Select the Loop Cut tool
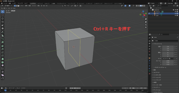The image size is (179, 93). pyautogui.click(x=3, y=52)
